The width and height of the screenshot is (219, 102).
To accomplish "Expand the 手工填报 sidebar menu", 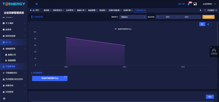I will 14,23.
